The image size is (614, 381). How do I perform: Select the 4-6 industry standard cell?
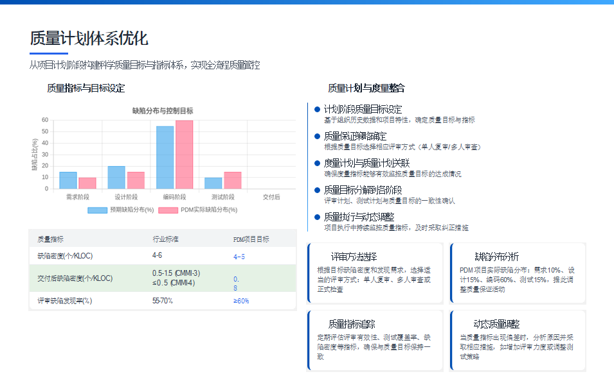coord(157,255)
